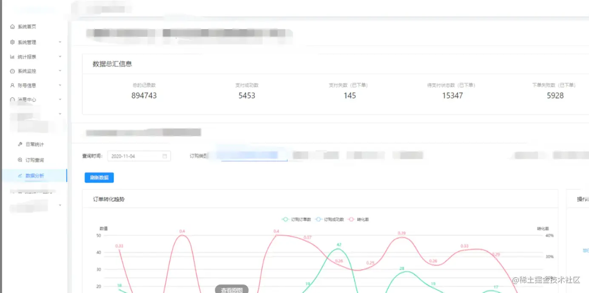Open the 订购查询 menu item
589x293 pixels.
point(34,160)
